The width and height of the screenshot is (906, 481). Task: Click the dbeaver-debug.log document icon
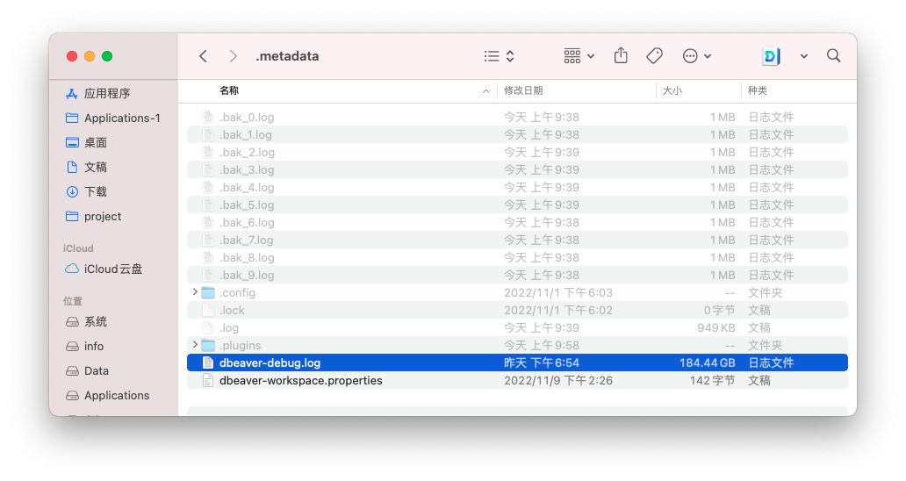(208, 363)
